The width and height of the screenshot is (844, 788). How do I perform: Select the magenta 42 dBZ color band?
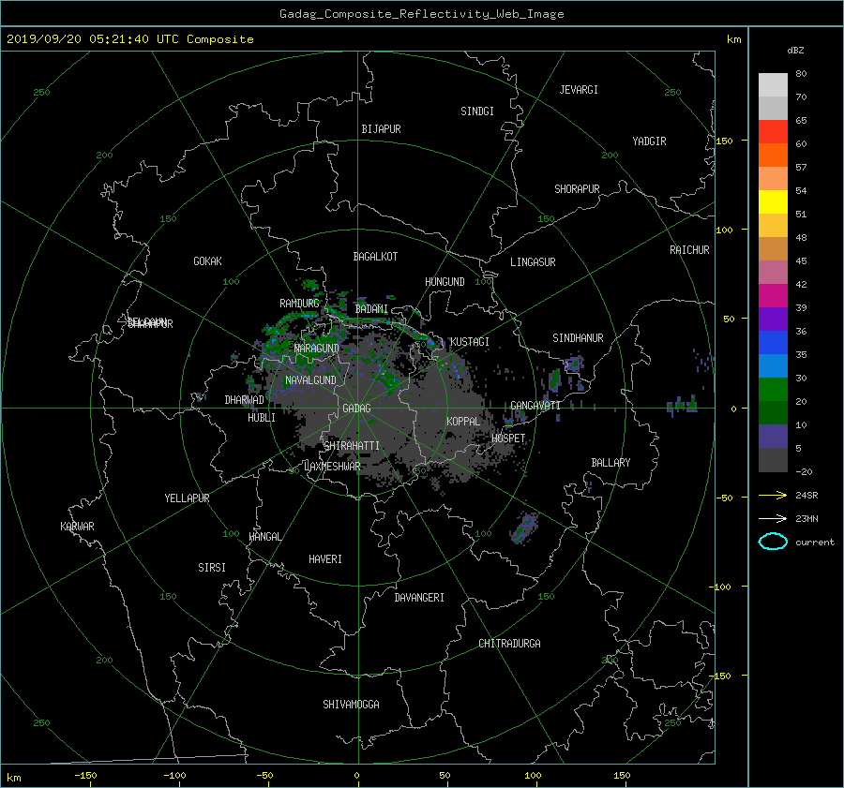773,296
